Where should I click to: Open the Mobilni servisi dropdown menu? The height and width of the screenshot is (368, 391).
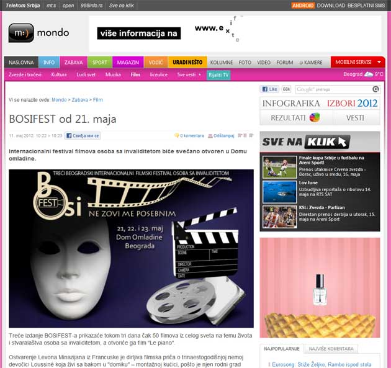(x=357, y=62)
